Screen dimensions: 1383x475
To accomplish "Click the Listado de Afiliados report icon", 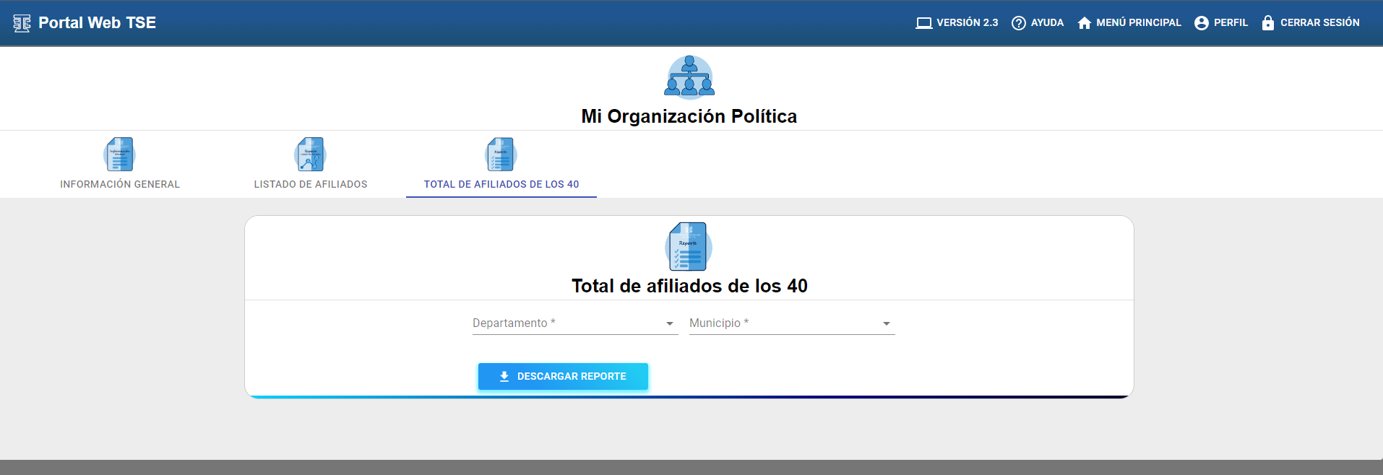I will pos(310,154).
